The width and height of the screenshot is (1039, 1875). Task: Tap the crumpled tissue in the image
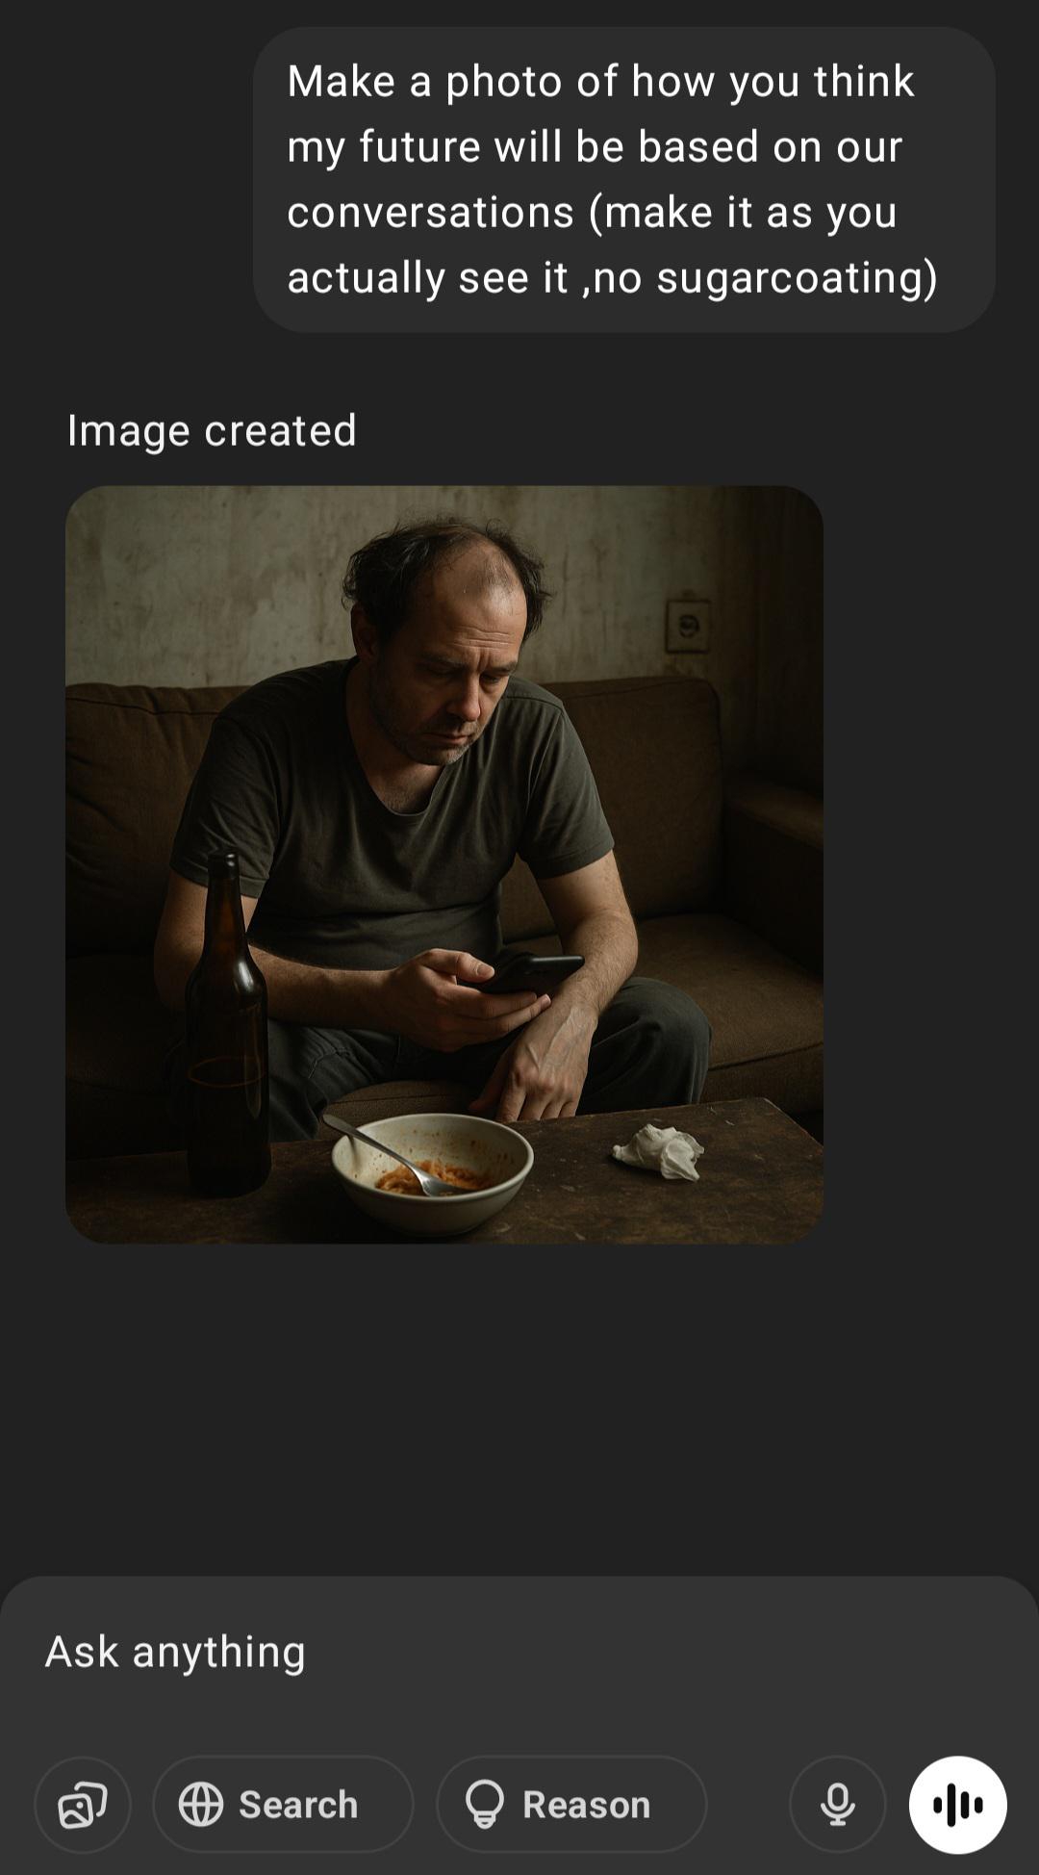pos(660,1150)
